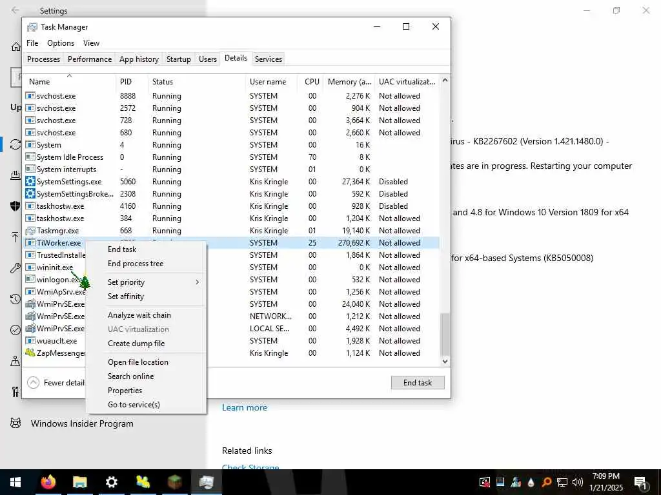Image resolution: width=661 pixels, height=495 pixels.
Task: Click the ZapMessenger process icon
Action: coord(30,353)
